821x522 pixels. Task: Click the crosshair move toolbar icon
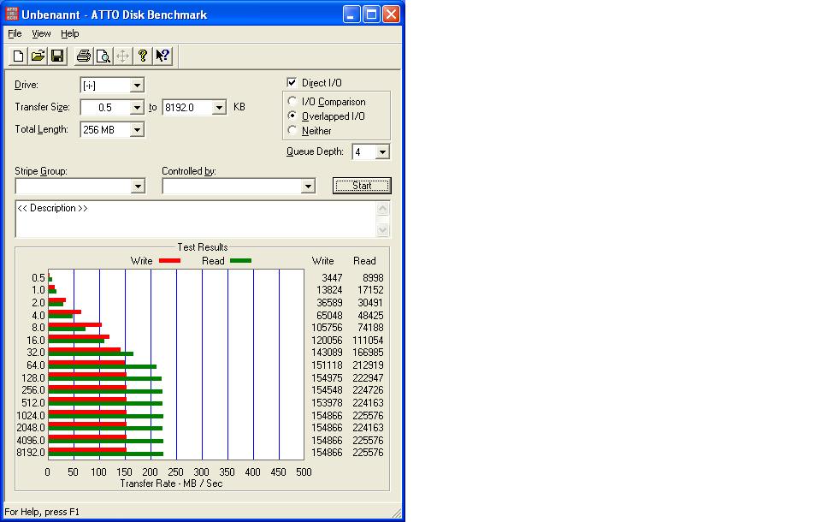coord(122,56)
